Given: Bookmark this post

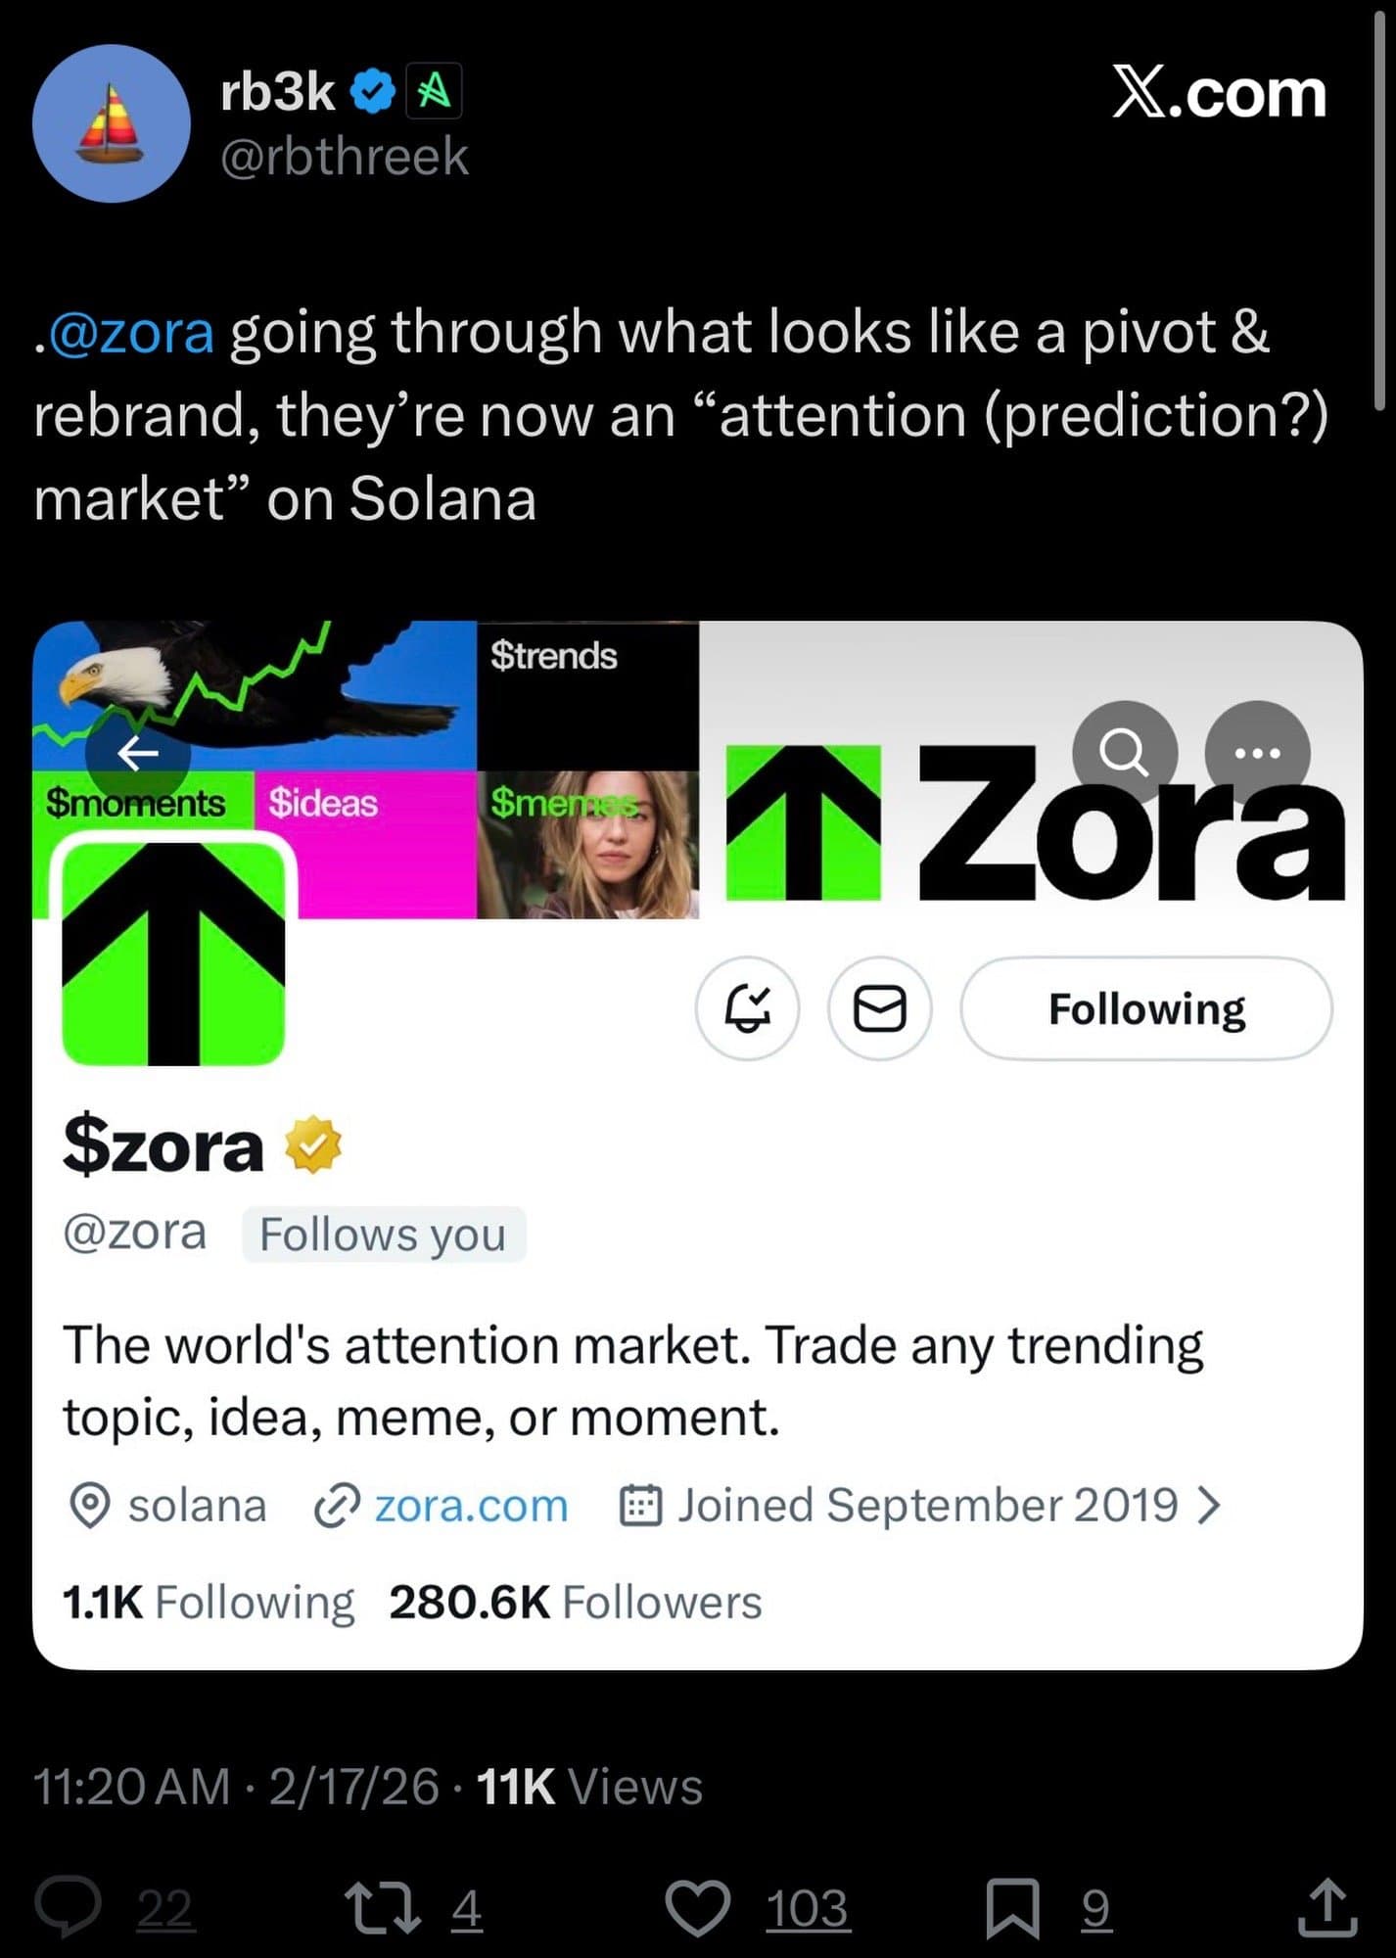Looking at the screenshot, I should pos(1011,1907).
